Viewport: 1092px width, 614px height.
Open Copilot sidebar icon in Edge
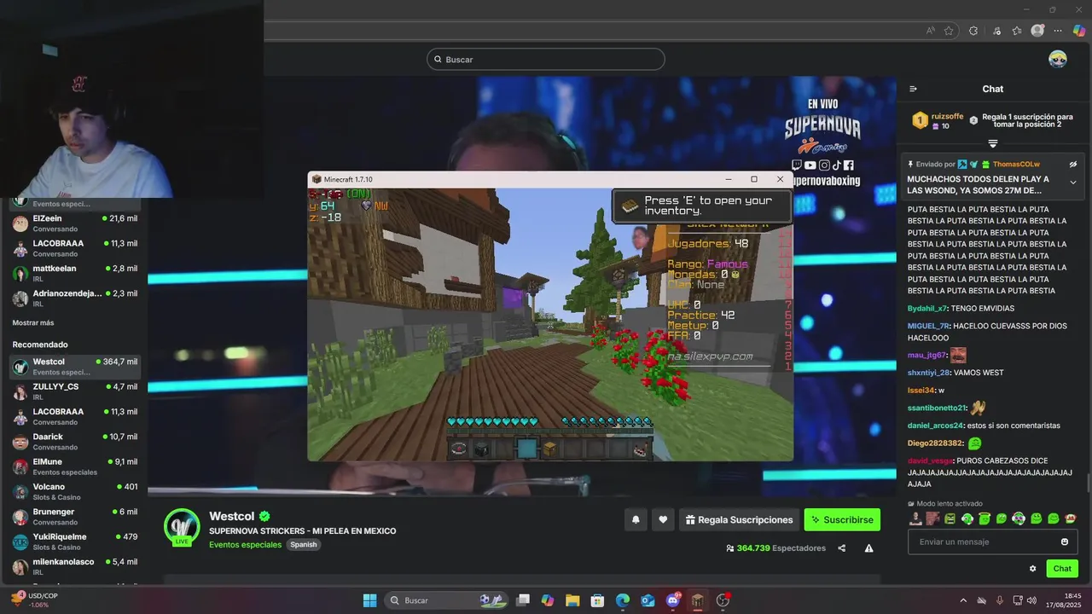[1079, 31]
